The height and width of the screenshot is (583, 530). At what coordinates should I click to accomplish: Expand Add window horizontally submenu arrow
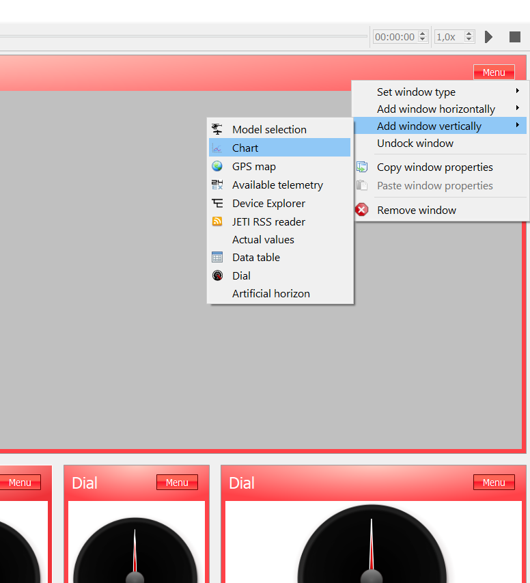[x=517, y=108]
